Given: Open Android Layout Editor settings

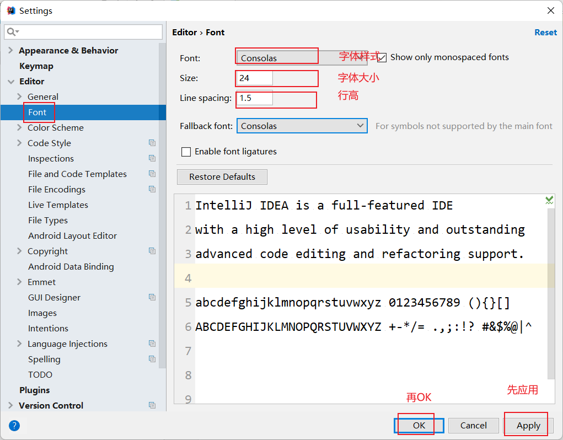Looking at the screenshot, I should (x=73, y=236).
